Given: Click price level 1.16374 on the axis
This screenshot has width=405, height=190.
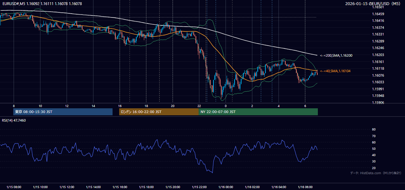Looking at the screenshot, I should pos(378,28).
